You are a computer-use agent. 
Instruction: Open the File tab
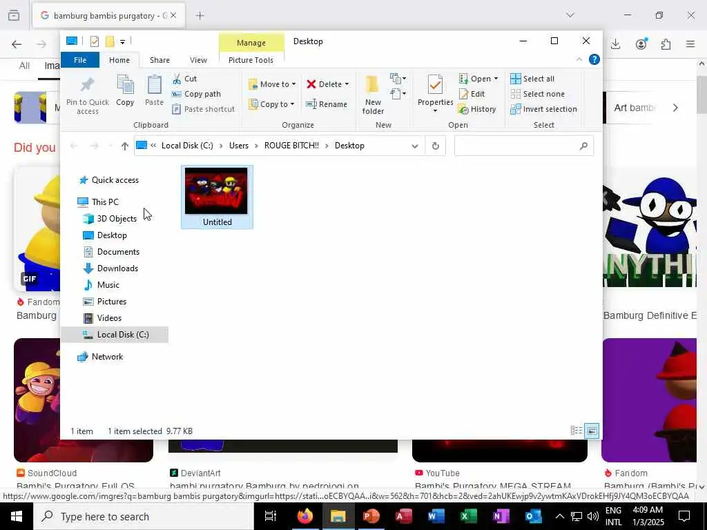80,60
